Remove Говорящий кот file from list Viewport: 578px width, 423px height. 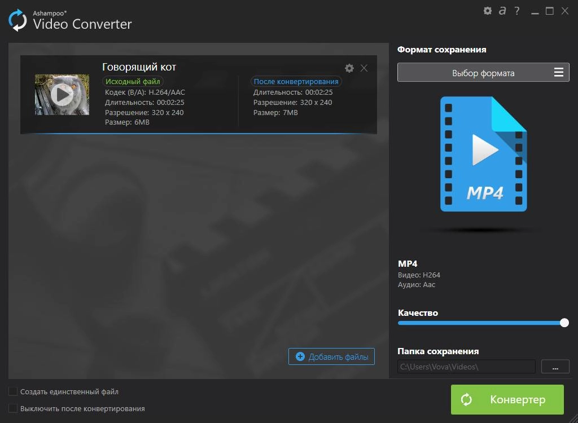pos(364,68)
